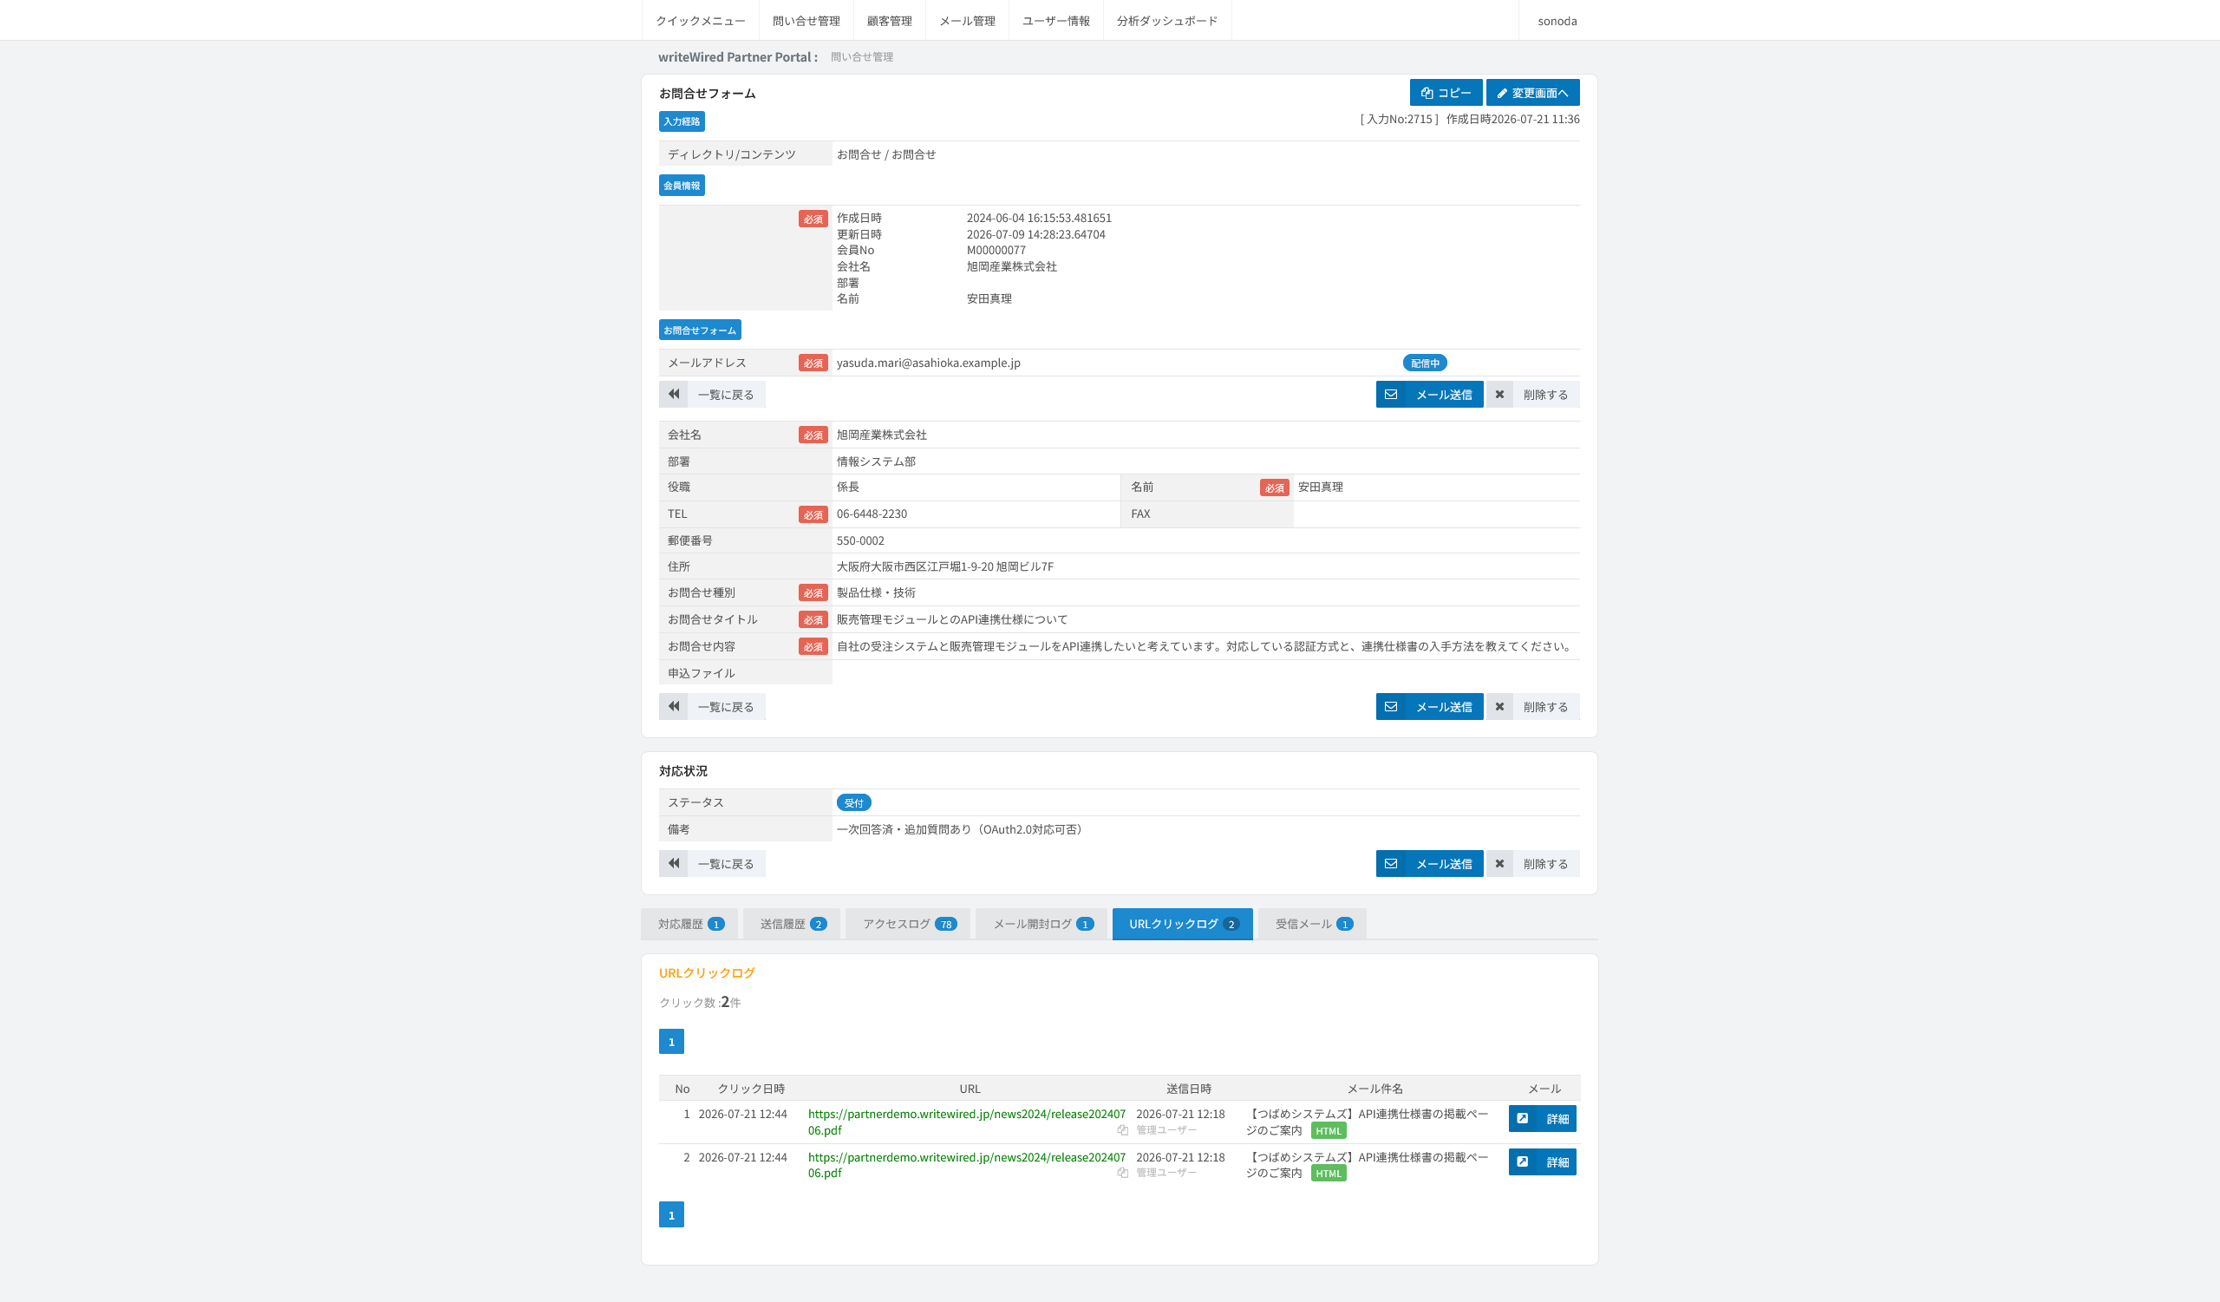Switch to the 対応履歴 tab

click(x=689, y=924)
